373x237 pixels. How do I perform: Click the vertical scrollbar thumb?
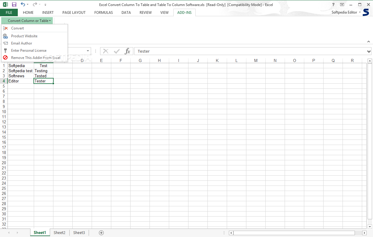pos(370,141)
